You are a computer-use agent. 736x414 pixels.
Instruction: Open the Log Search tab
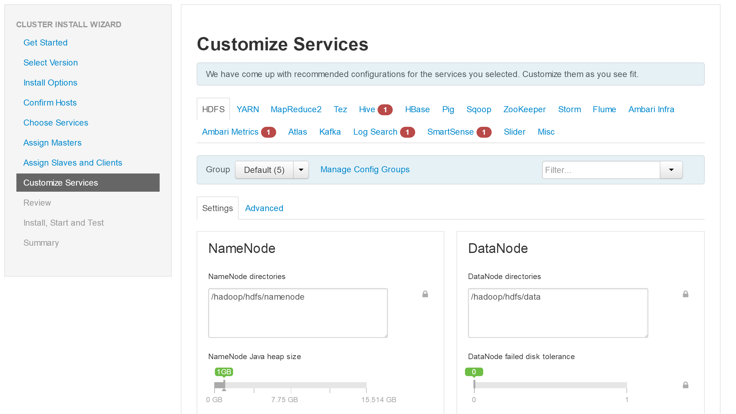(384, 132)
